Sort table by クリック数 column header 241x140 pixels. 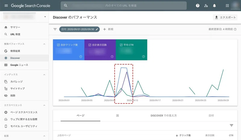(x=183, y=135)
